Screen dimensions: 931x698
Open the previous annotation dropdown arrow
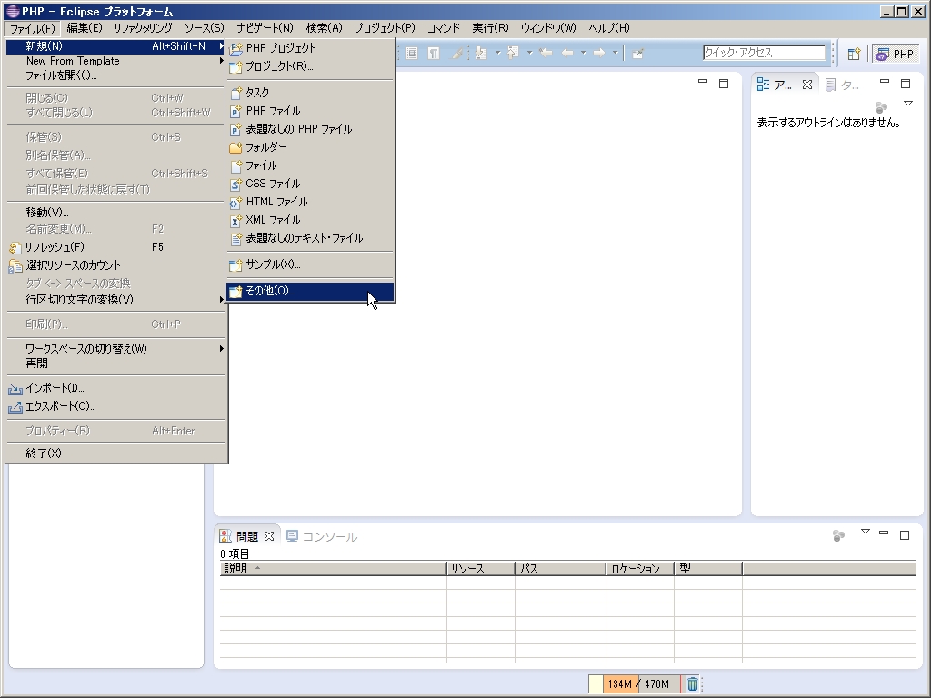pos(530,53)
